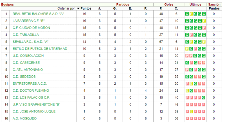Screen dimensions: 225x124
Task: Open U.D. CONSOLACION team link
Action: point(28,56)
